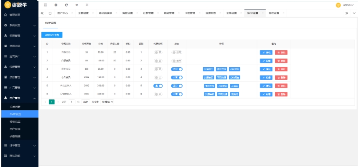Switch to the 推广中心 tab

point(63,13)
